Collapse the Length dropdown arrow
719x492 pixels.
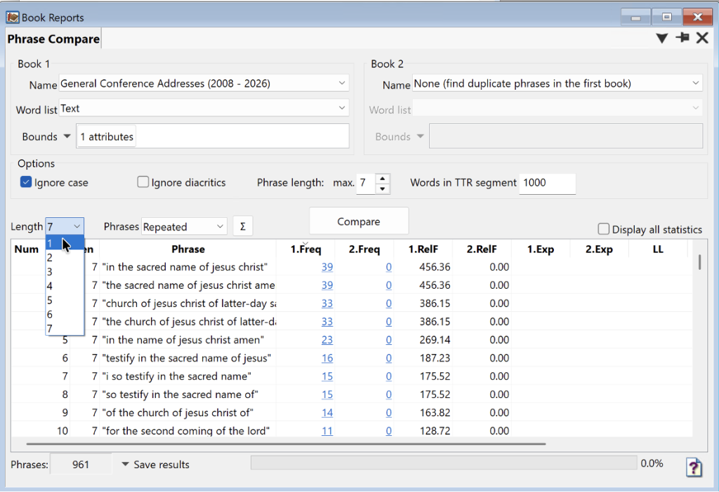tap(77, 226)
